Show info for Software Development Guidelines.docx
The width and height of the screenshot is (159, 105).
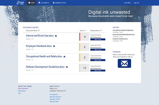pos(67,67)
